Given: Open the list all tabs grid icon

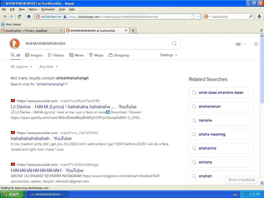Looking at the screenshot, I should click(261, 30).
